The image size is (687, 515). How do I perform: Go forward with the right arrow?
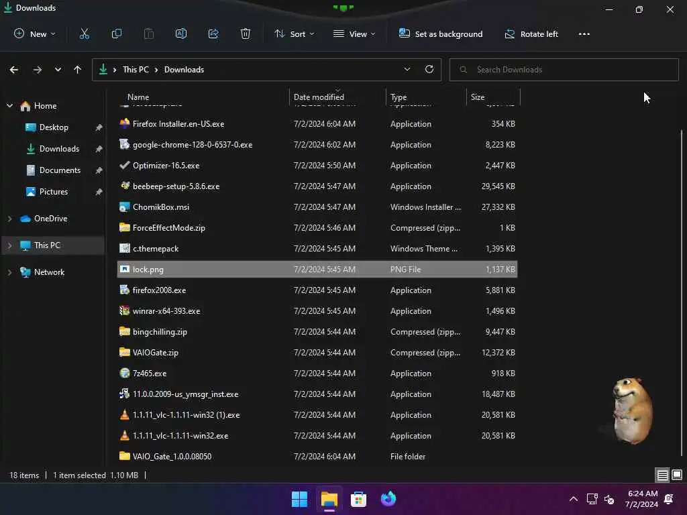click(x=38, y=70)
